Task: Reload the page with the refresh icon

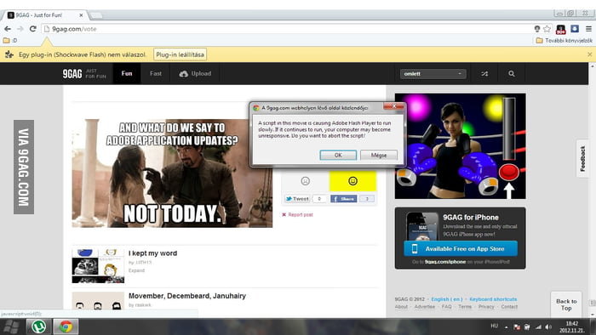Action: point(33,29)
